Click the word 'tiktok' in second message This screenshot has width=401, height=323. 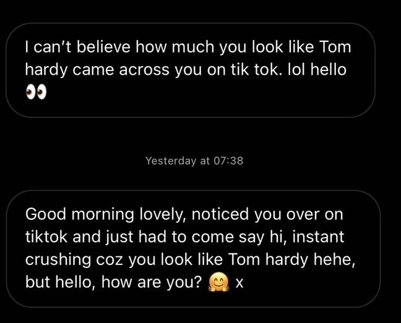pos(46,237)
